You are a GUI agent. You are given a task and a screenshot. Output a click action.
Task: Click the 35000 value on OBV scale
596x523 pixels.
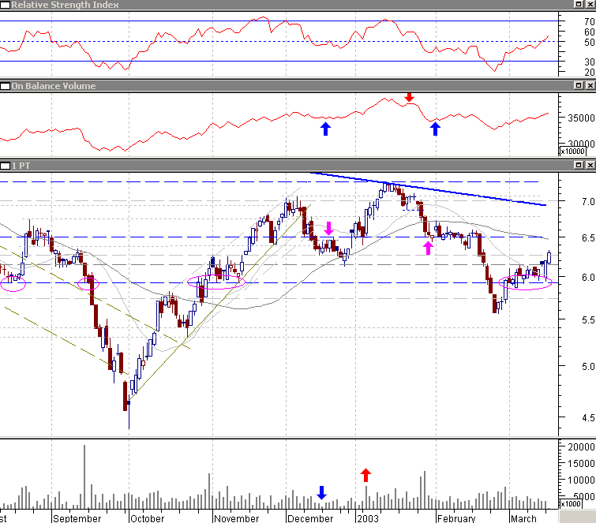(x=581, y=118)
